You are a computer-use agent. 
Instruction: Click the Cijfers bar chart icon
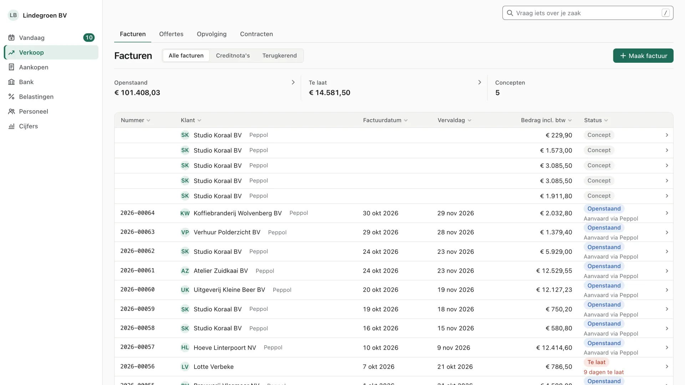pyautogui.click(x=11, y=126)
